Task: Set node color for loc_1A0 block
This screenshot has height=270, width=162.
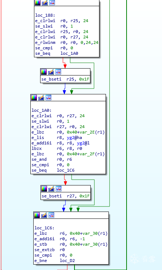Action: click(x=34, y=98)
